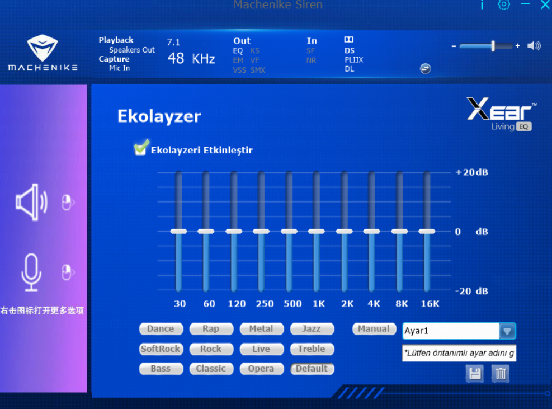Apply the Classic preset
This screenshot has height=409, width=552.
coord(211,369)
